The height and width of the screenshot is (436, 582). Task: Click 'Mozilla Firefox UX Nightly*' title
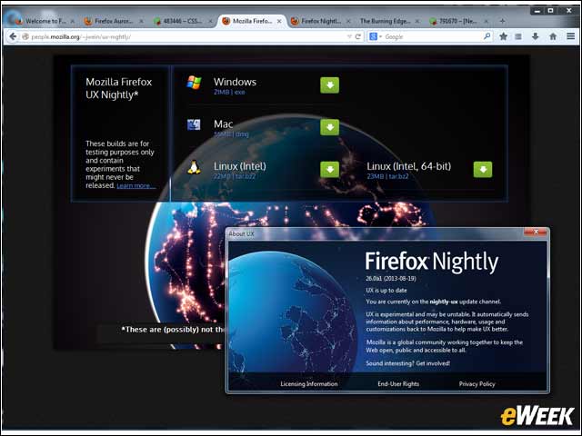pyautogui.click(x=119, y=88)
